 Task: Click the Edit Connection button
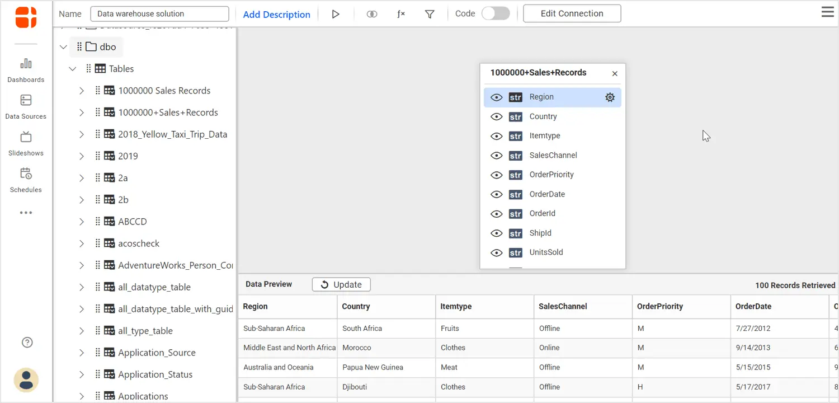coord(572,13)
